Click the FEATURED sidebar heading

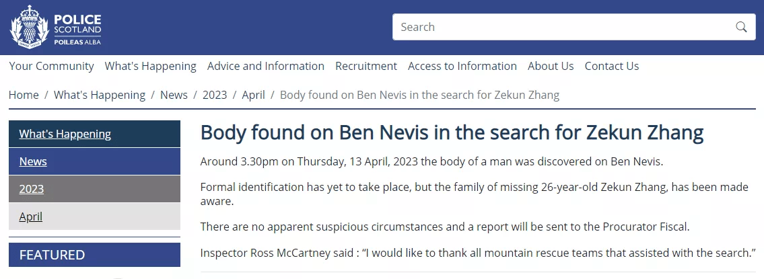click(x=53, y=255)
